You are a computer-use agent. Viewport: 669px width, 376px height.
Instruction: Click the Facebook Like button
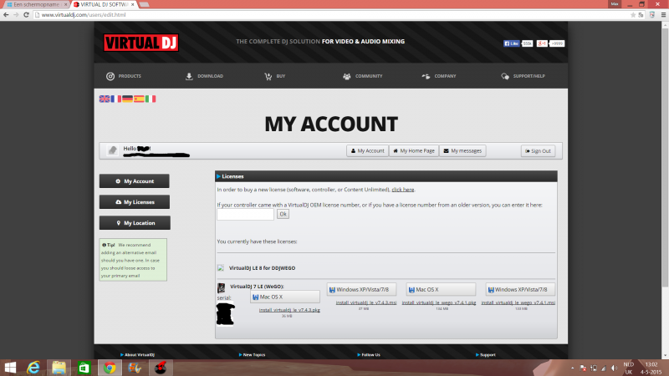pyautogui.click(x=511, y=43)
